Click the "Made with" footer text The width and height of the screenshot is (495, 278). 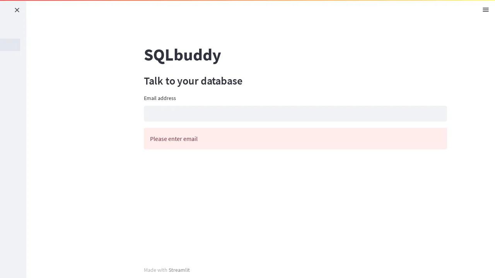coord(155,270)
